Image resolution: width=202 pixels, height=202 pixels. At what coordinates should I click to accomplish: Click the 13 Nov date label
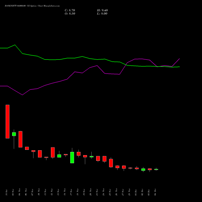tap(58, 192)
